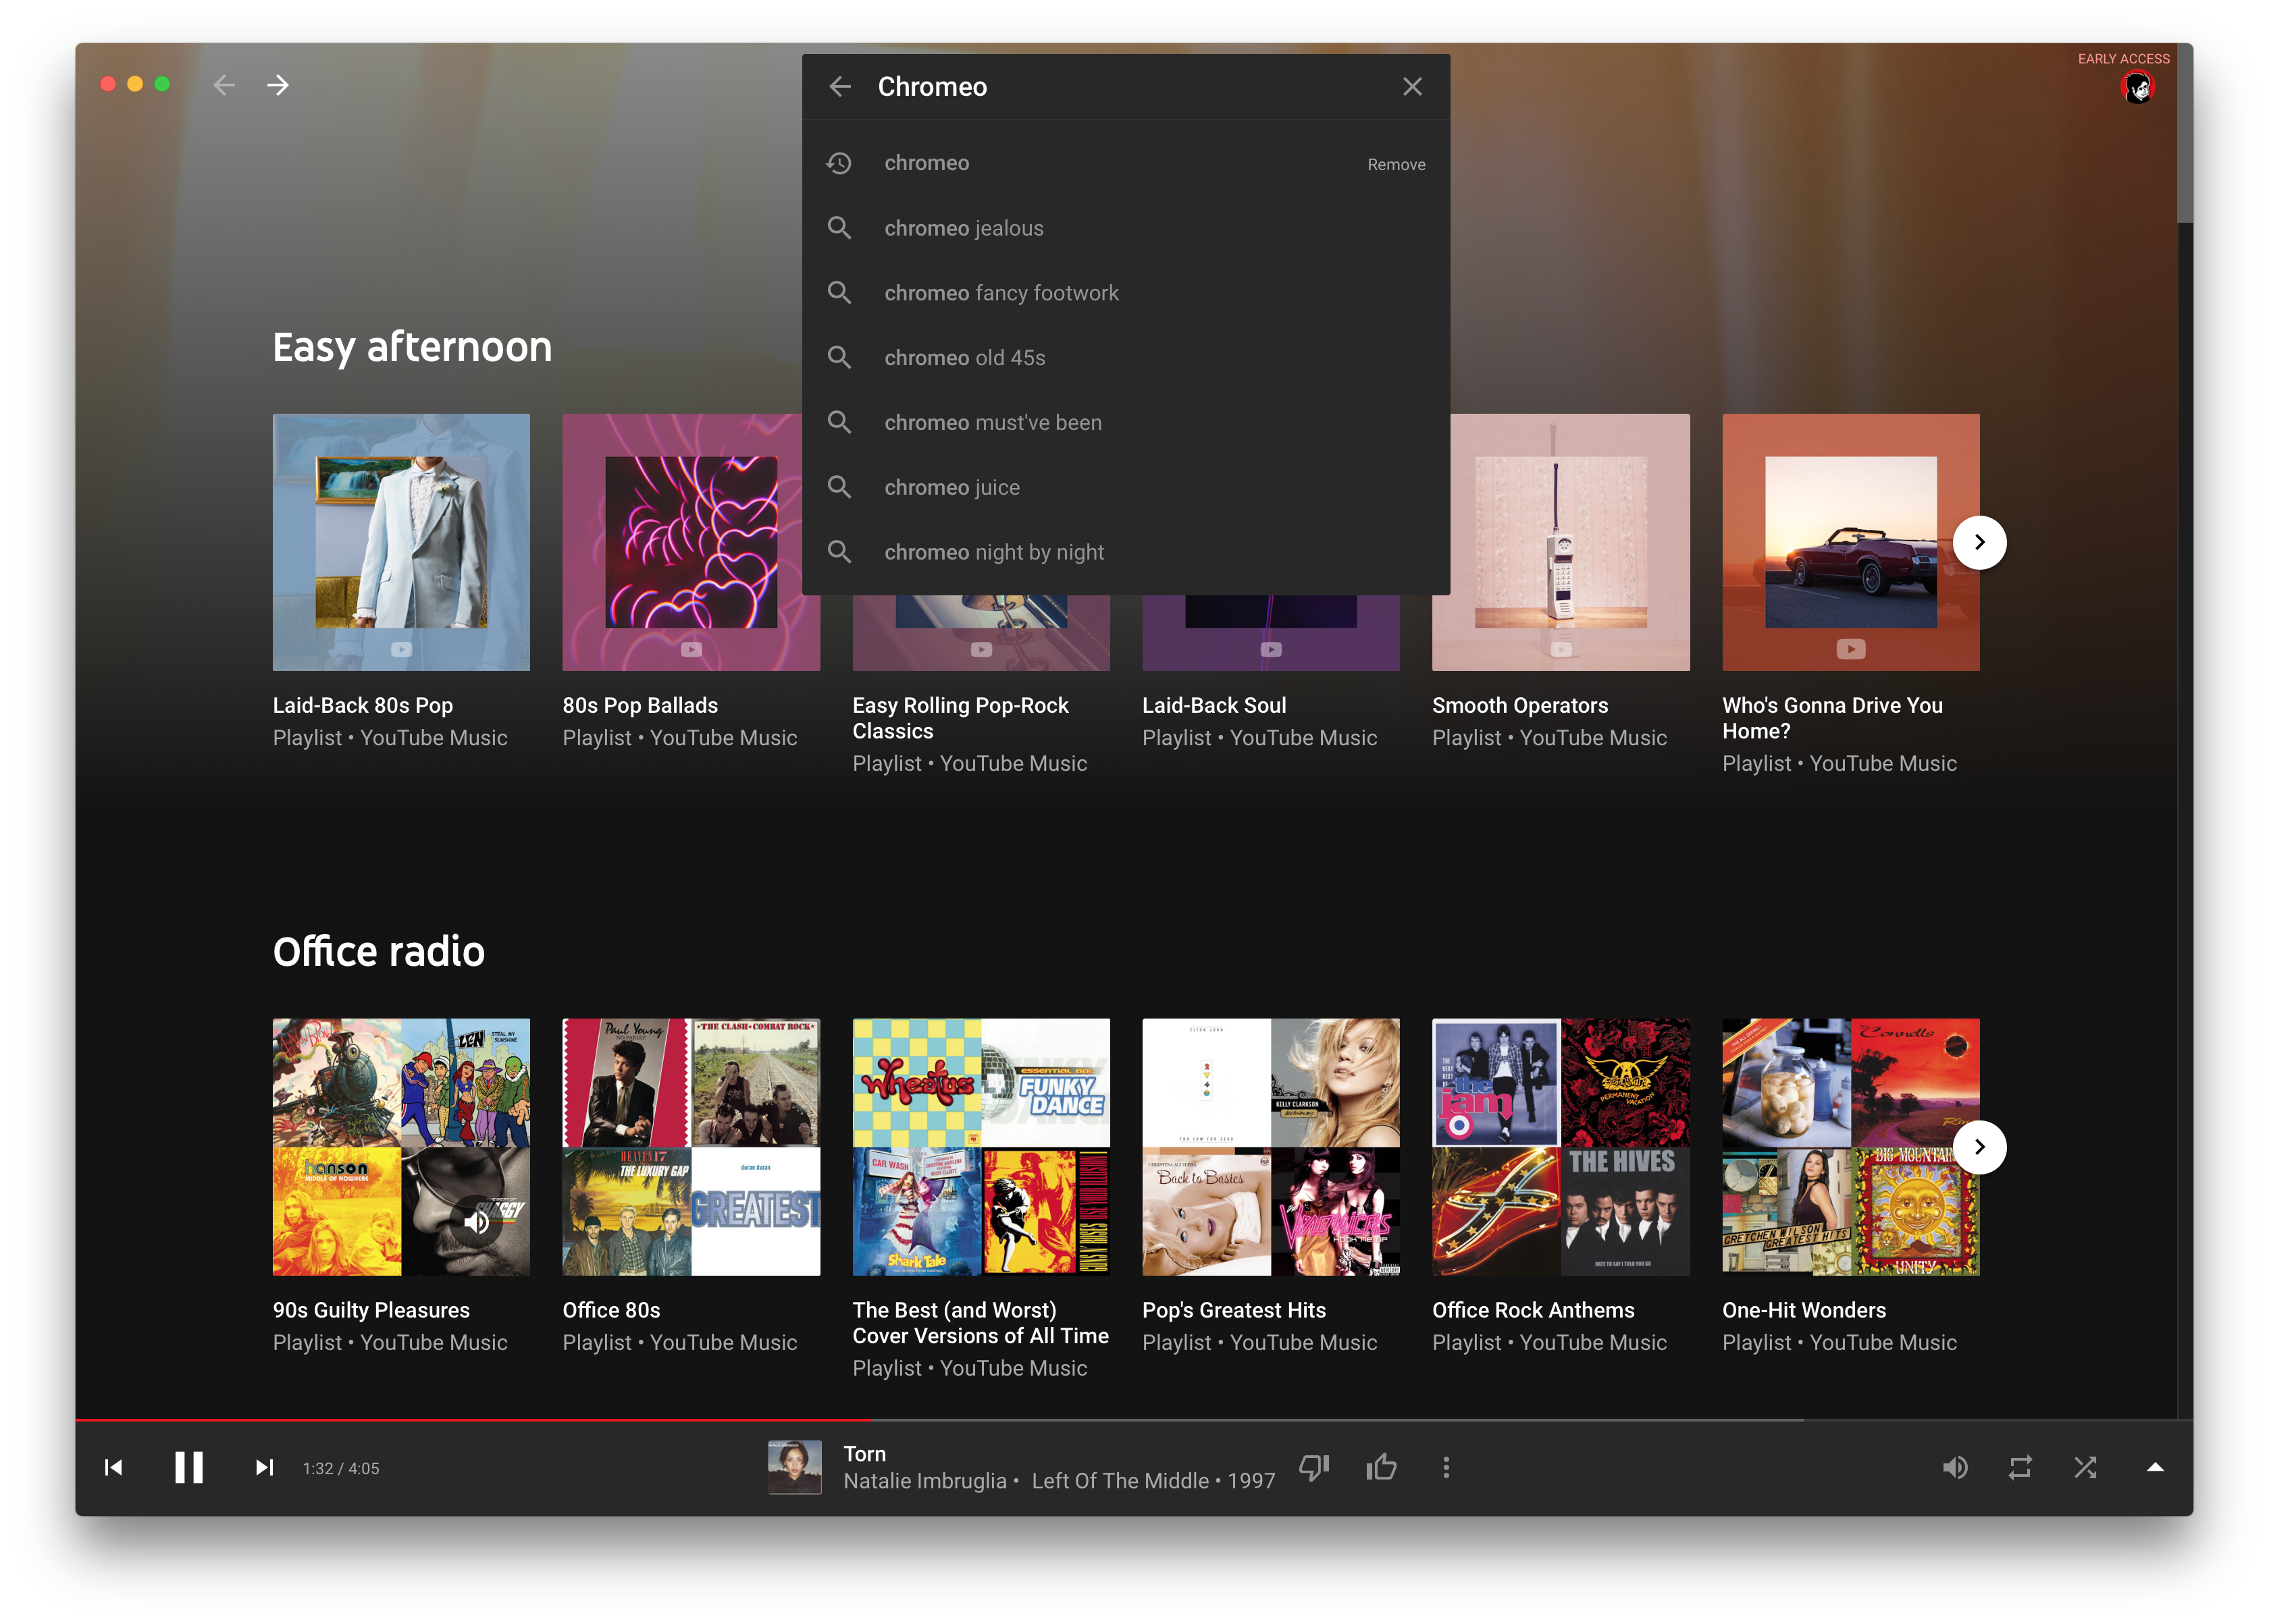Choose the "chromeo night by night" suggestion
This screenshot has height=1624, width=2269.
[x=993, y=552]
